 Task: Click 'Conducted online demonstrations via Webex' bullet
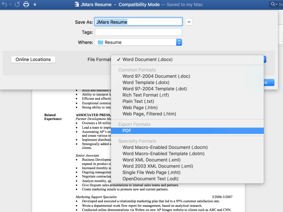pyautogui.click(x=156, y=210)
